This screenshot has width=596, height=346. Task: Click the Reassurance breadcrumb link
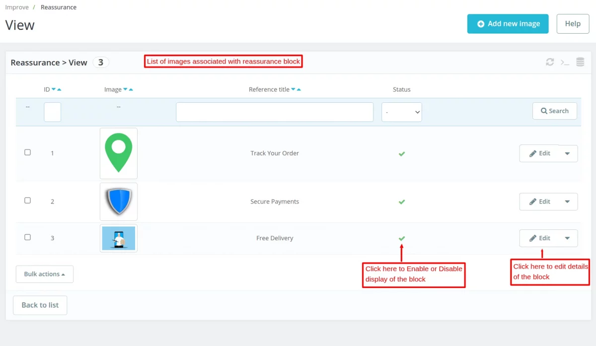pyautogui.click(x=59, y=7)
